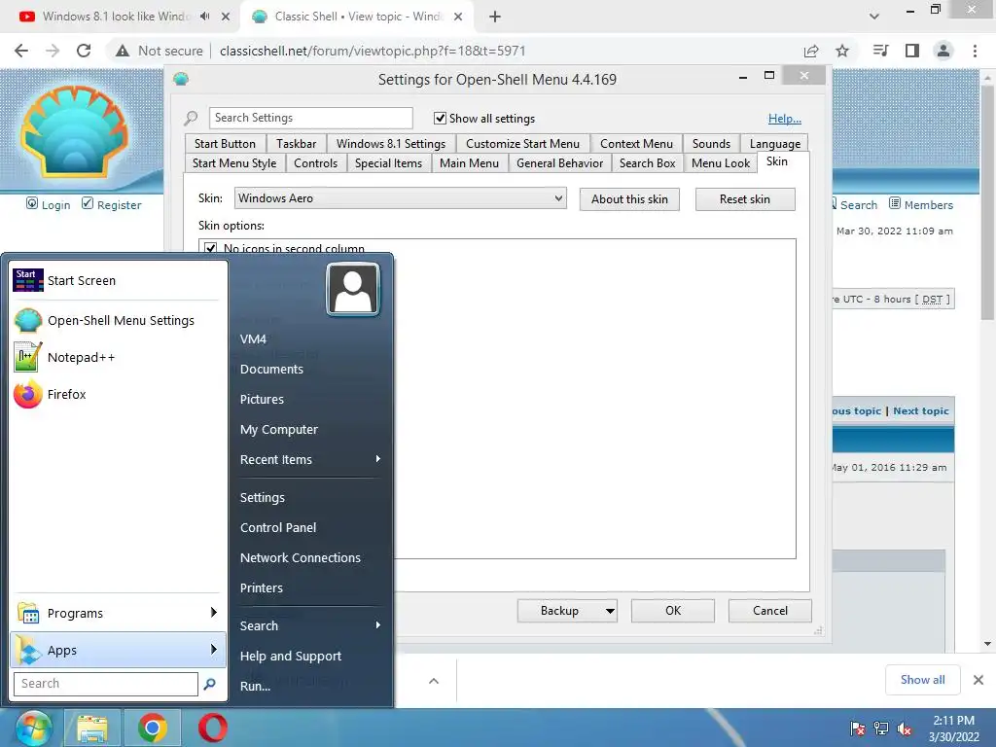The image size is (996, 747).
Task: Open Opera browser from taskbar
Action: 212,728
